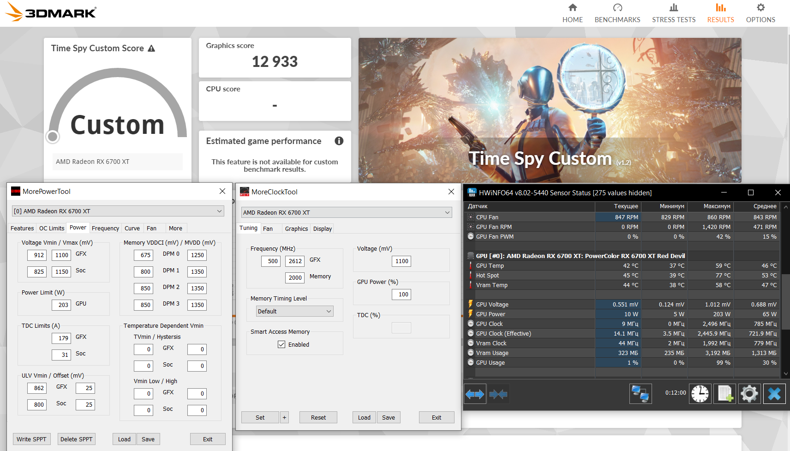Go to the Benchmarks section
The height and width of the screenshot is (451, 790).
(x=617, y=13)
